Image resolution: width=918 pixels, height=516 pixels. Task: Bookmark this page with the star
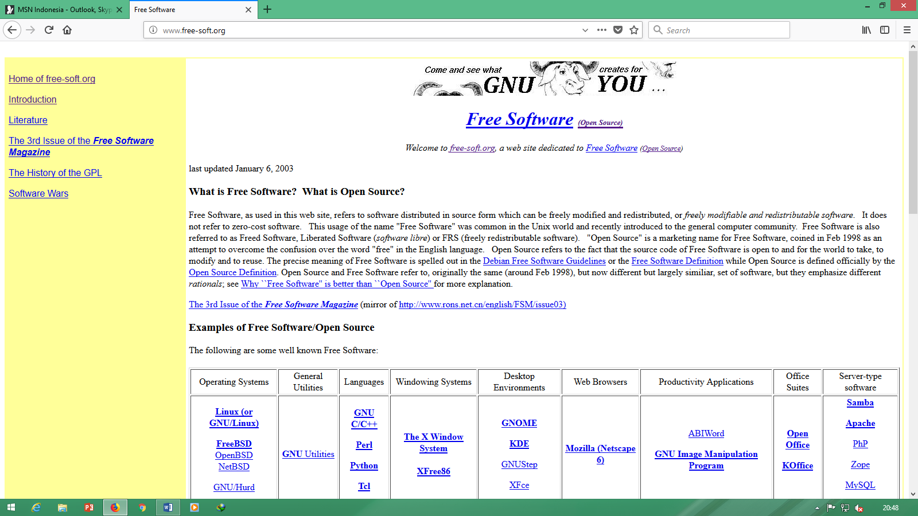pos(634,30)
